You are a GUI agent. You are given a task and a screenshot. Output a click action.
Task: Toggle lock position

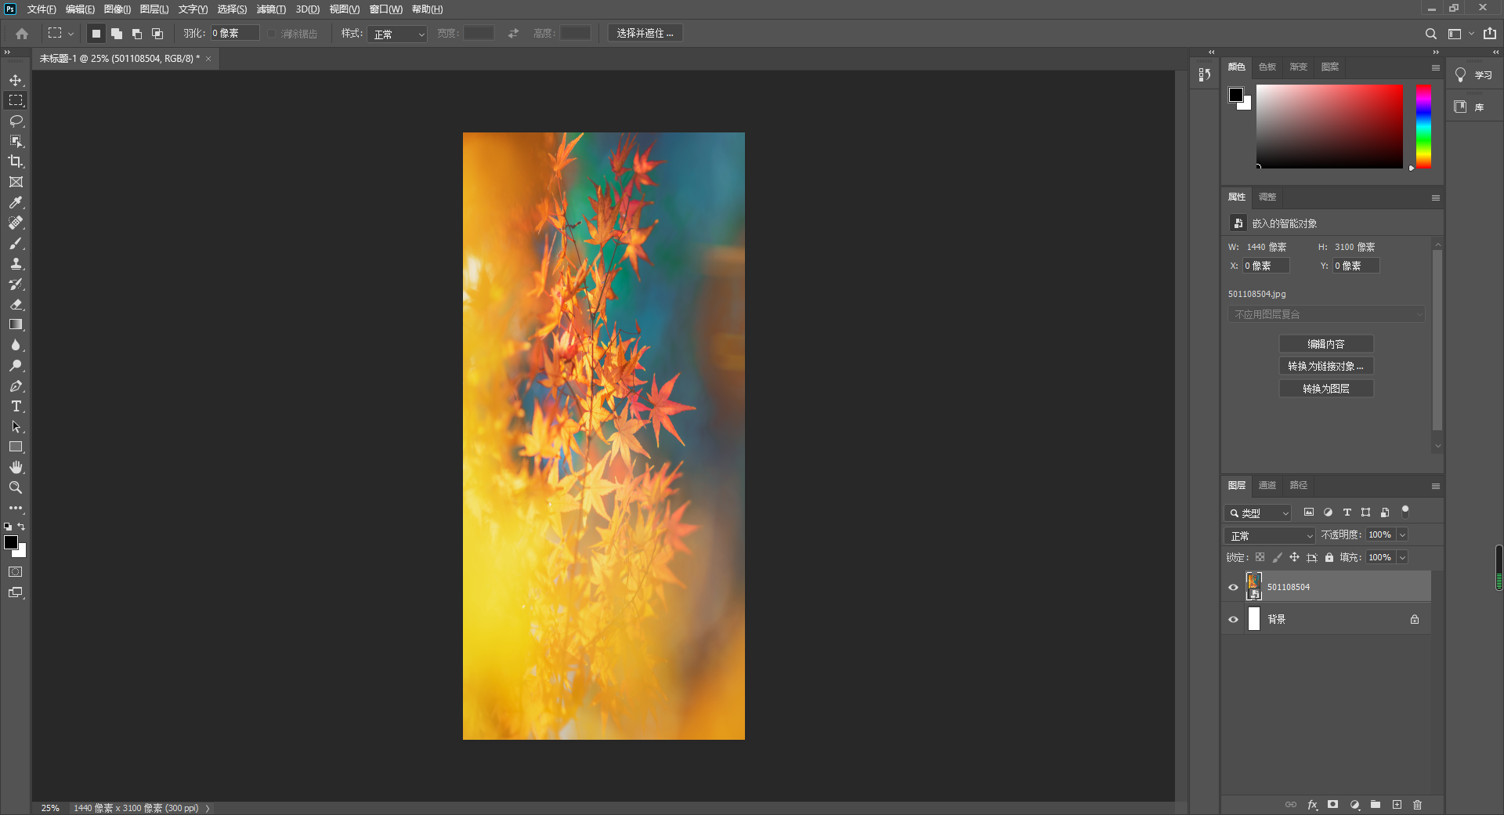(x=1294, y=557)
